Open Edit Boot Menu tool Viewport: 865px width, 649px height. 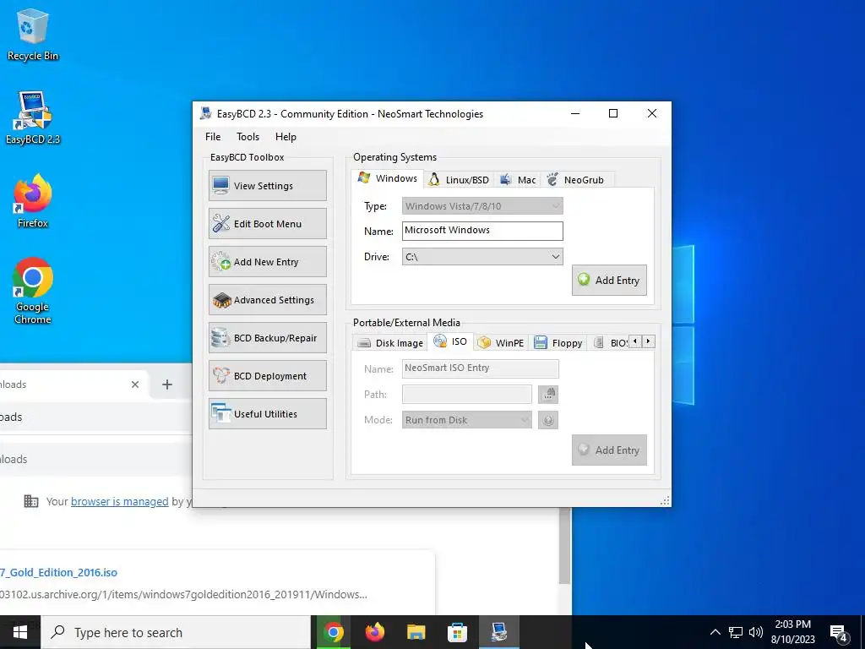tap(268, 223)
